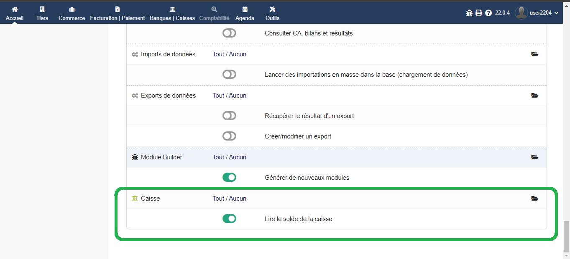
Task: Click folder icon in Exports de données row
Action: pyautogui.click(x=534, y=96)
